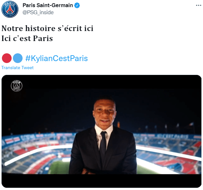This screenshot has height=190, width=203.
Task: Open the three-dot more options menu
Action: [x=198, y=5]
